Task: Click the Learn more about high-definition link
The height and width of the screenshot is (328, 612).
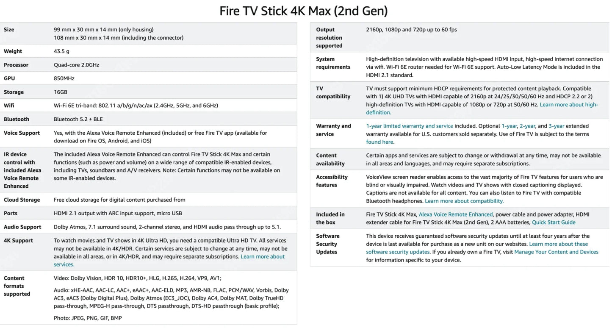Action: click(x=568, y=105)
